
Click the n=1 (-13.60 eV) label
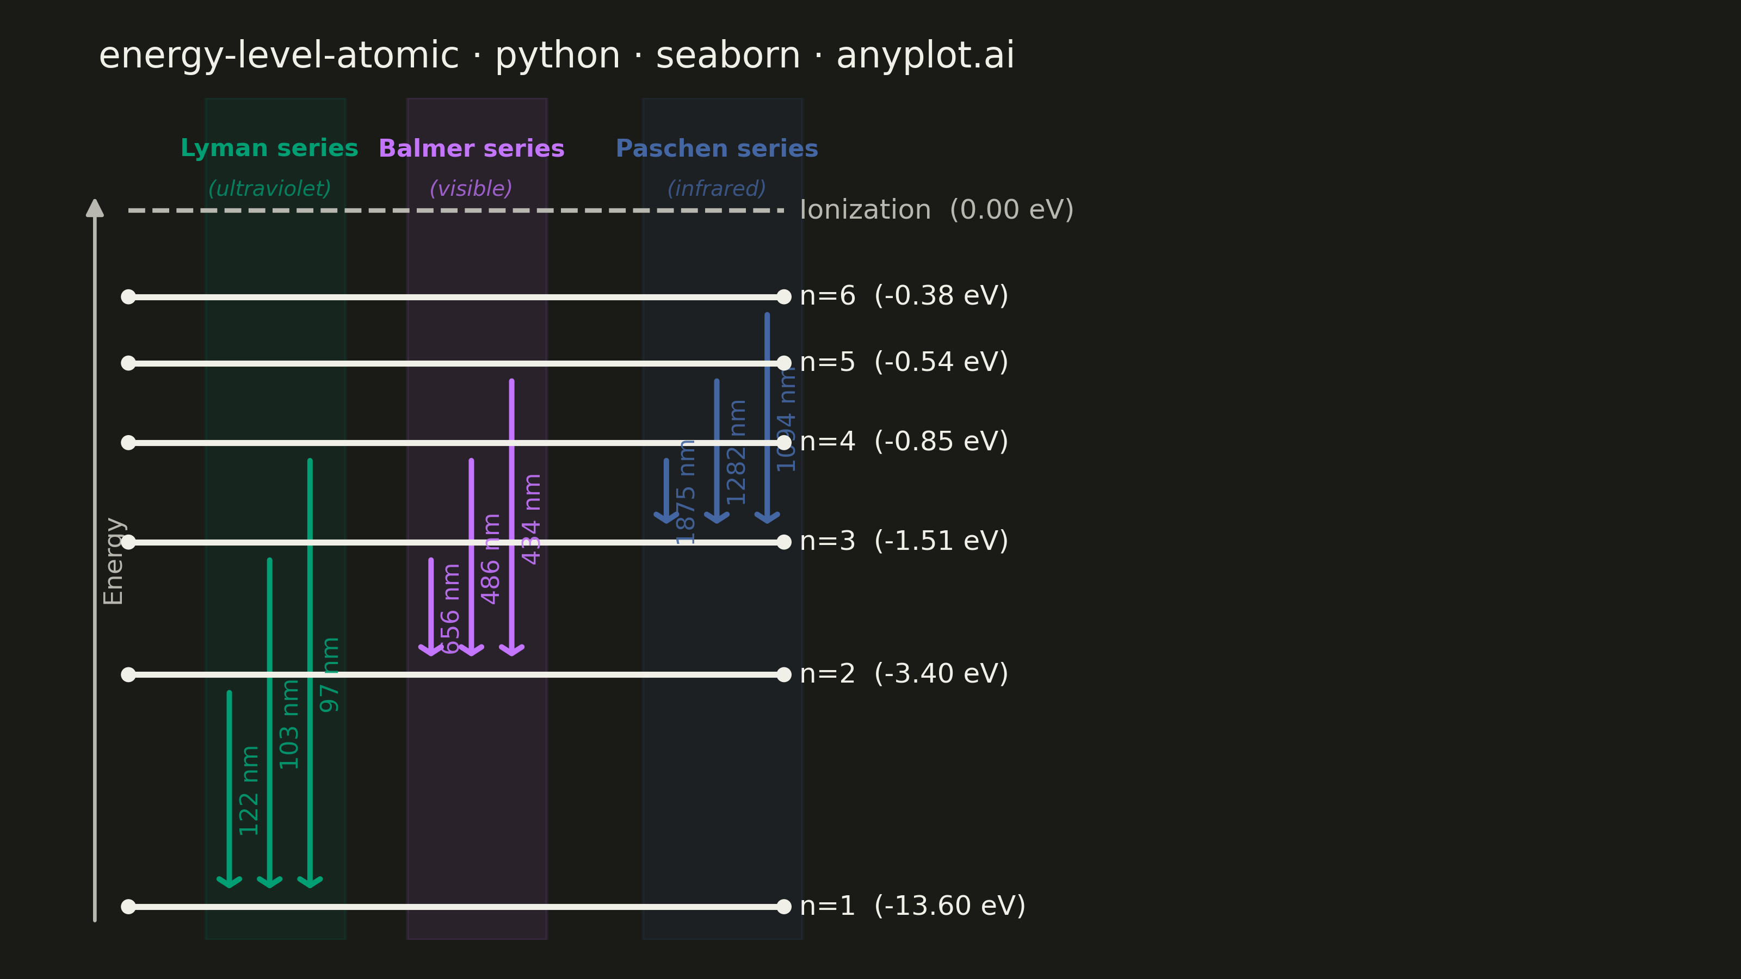click(912, 906)
